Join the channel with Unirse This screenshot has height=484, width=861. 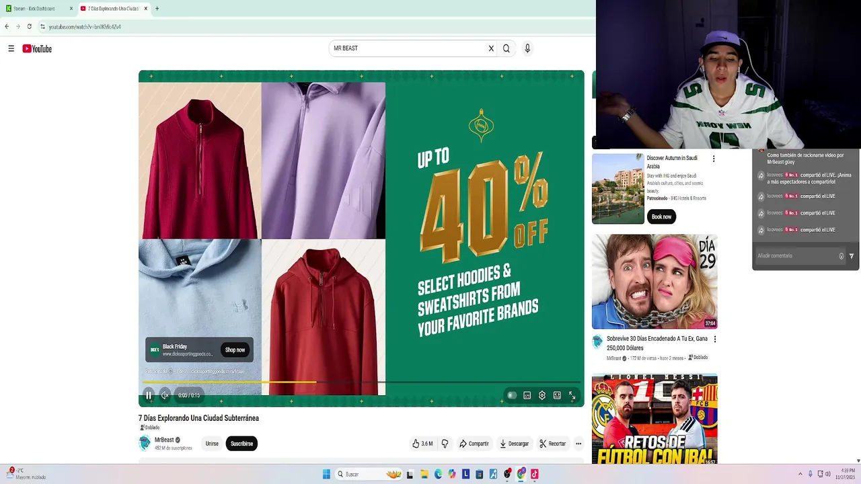coord(212,444)
